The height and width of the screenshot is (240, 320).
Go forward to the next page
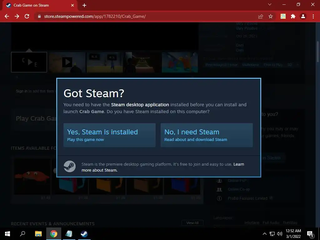(17, 16)
